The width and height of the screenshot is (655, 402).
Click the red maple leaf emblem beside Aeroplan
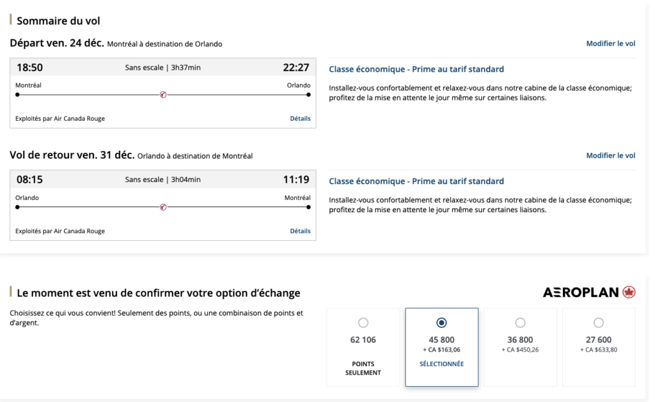point(629,292)
